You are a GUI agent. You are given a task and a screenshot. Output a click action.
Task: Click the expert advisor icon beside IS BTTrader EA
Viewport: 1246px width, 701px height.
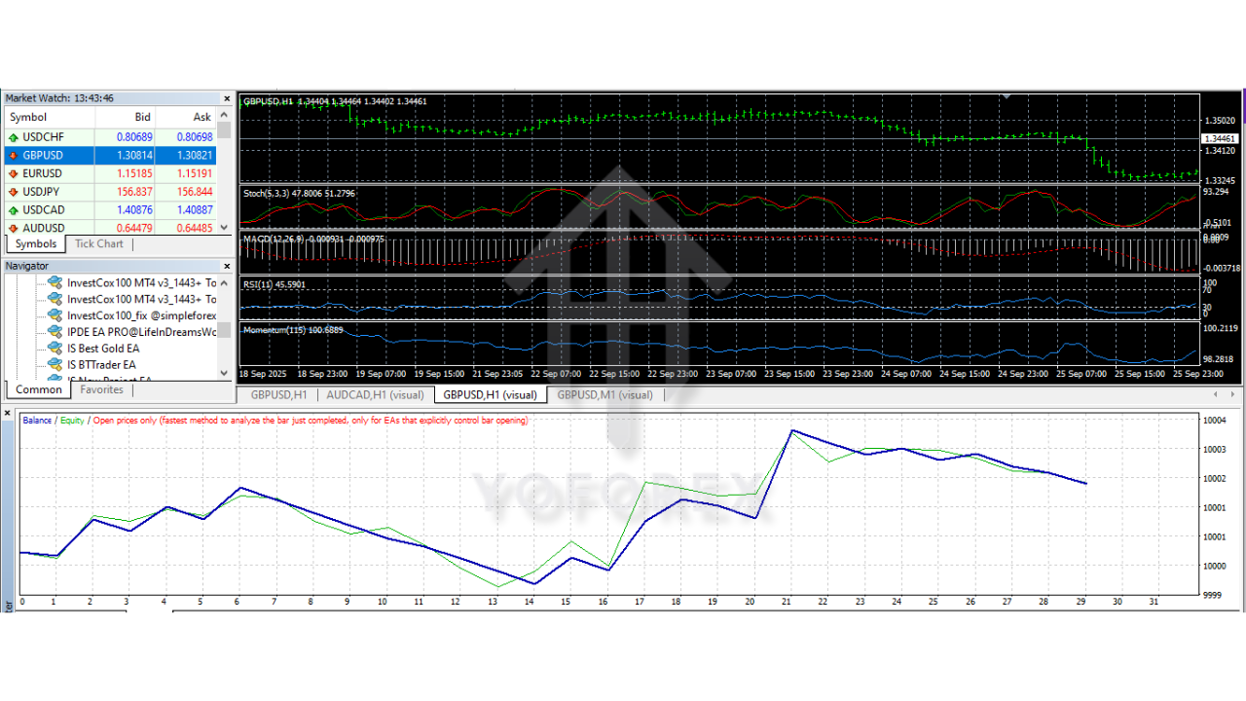55,364
